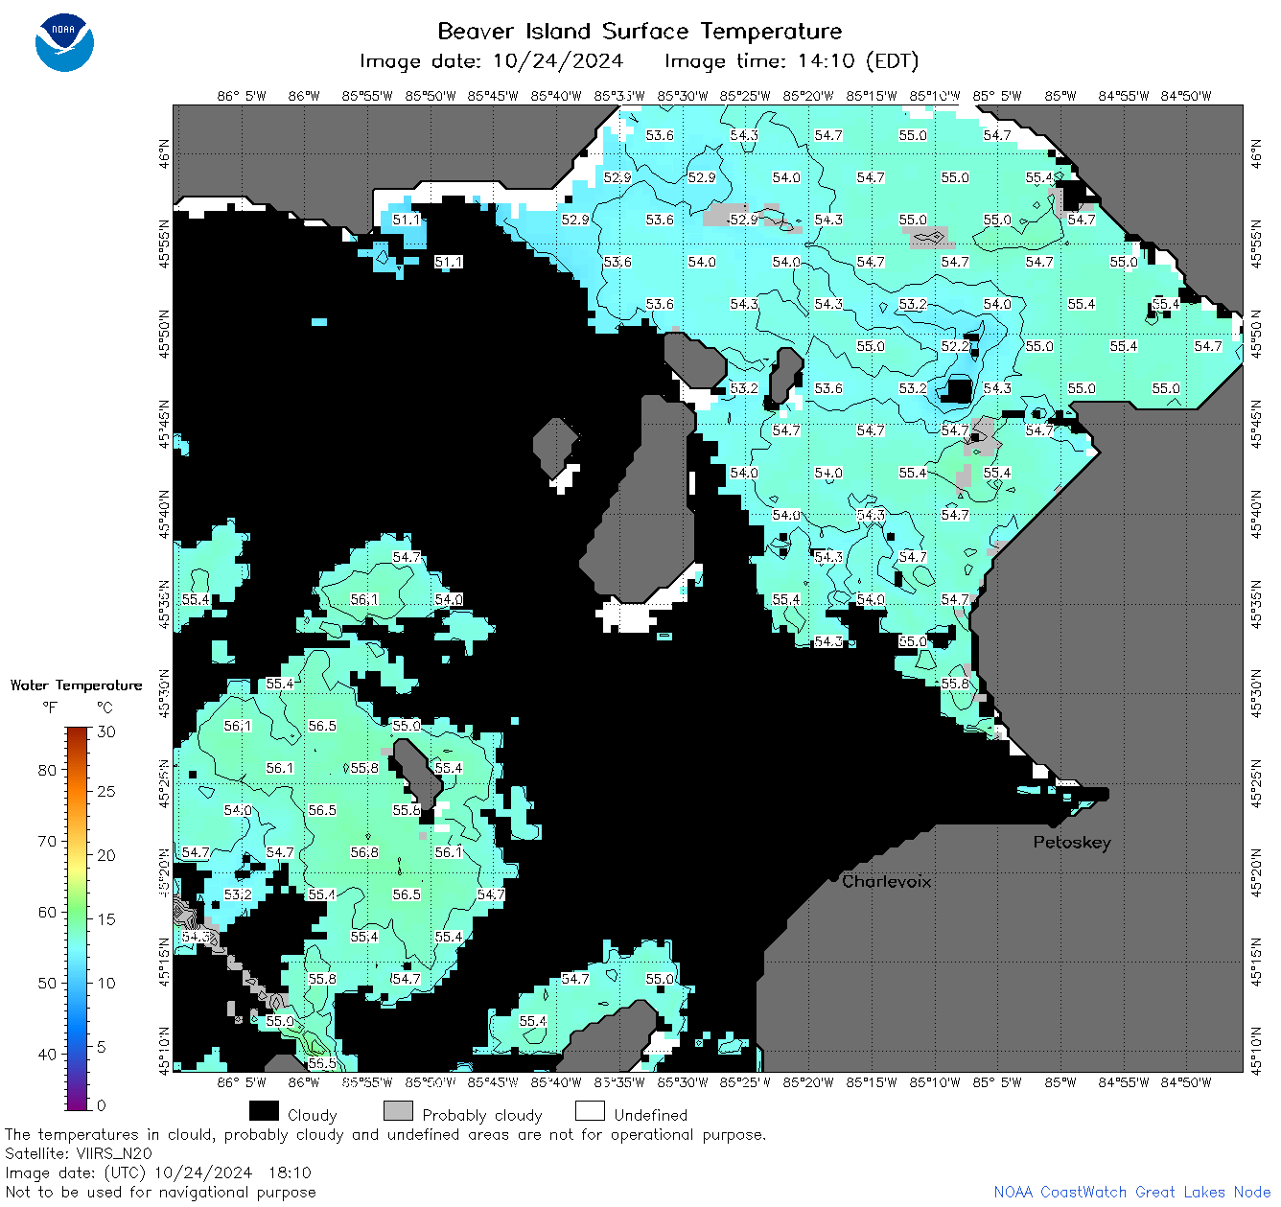Click the Not to be used for navigational purpose note

tap(160, 1193)
